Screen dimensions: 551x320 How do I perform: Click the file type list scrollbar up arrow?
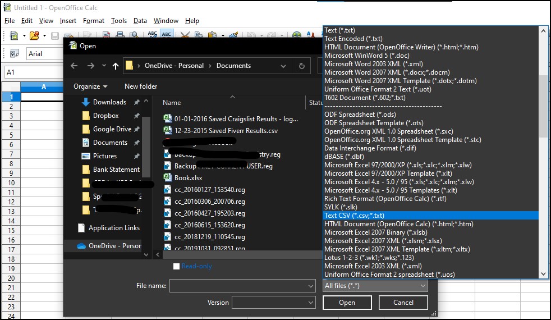pyautogui.click(x=543, y=31)
